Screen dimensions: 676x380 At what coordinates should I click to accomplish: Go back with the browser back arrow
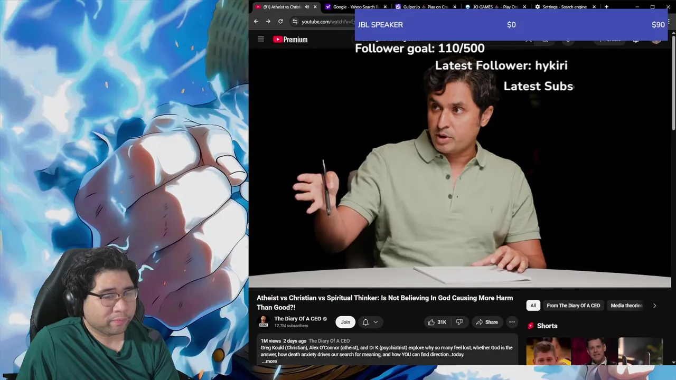tap(256, 22)
